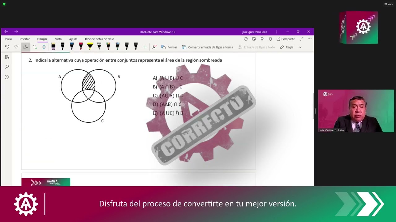Expand the Draw ribbon overflow chevron
The height and width of the screenshot is (222, 396).
[300, 47]
